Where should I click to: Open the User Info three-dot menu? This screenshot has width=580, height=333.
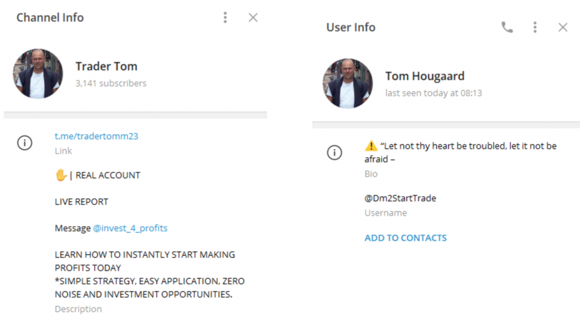(x=535, y=27)
